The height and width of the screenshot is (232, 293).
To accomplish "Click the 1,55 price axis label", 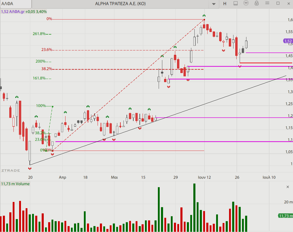I will (289, 32).
